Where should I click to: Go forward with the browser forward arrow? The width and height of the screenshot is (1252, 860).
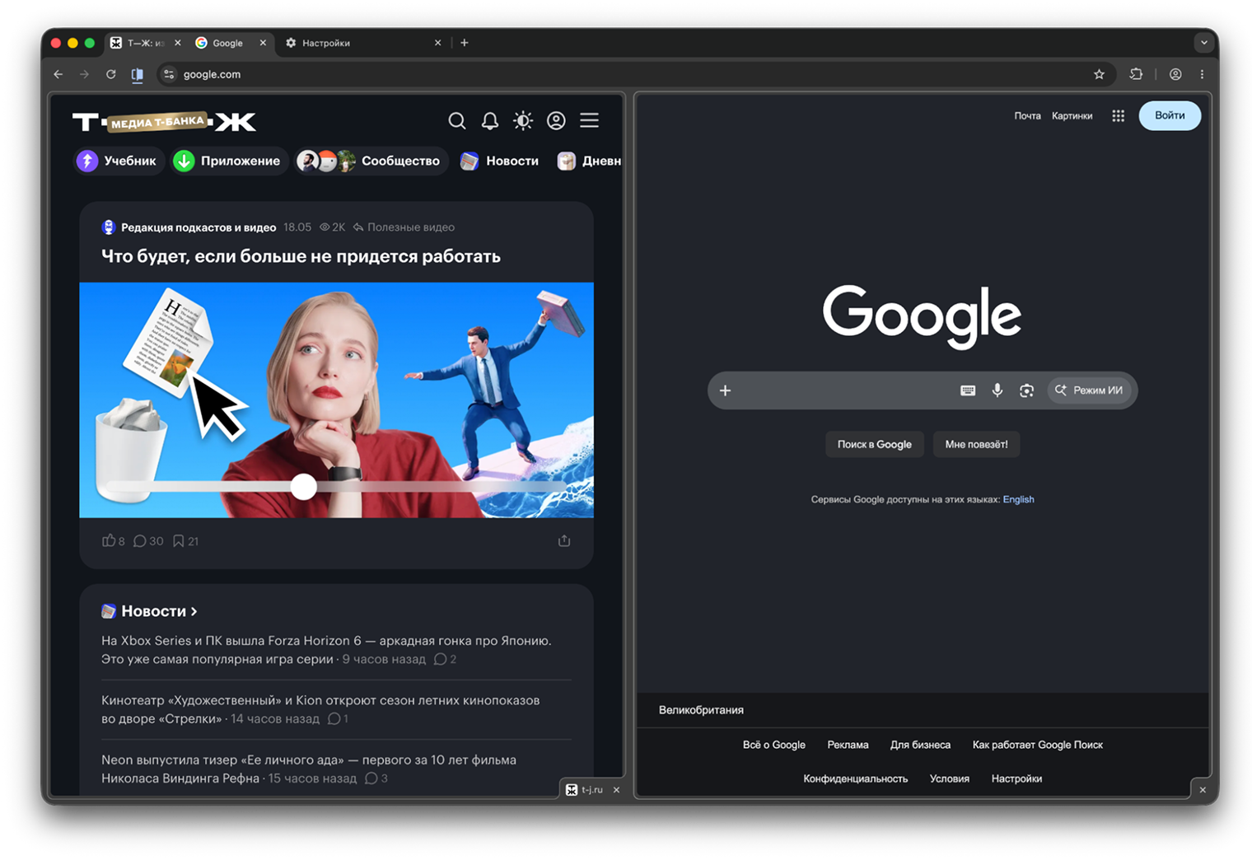point(84,74)
